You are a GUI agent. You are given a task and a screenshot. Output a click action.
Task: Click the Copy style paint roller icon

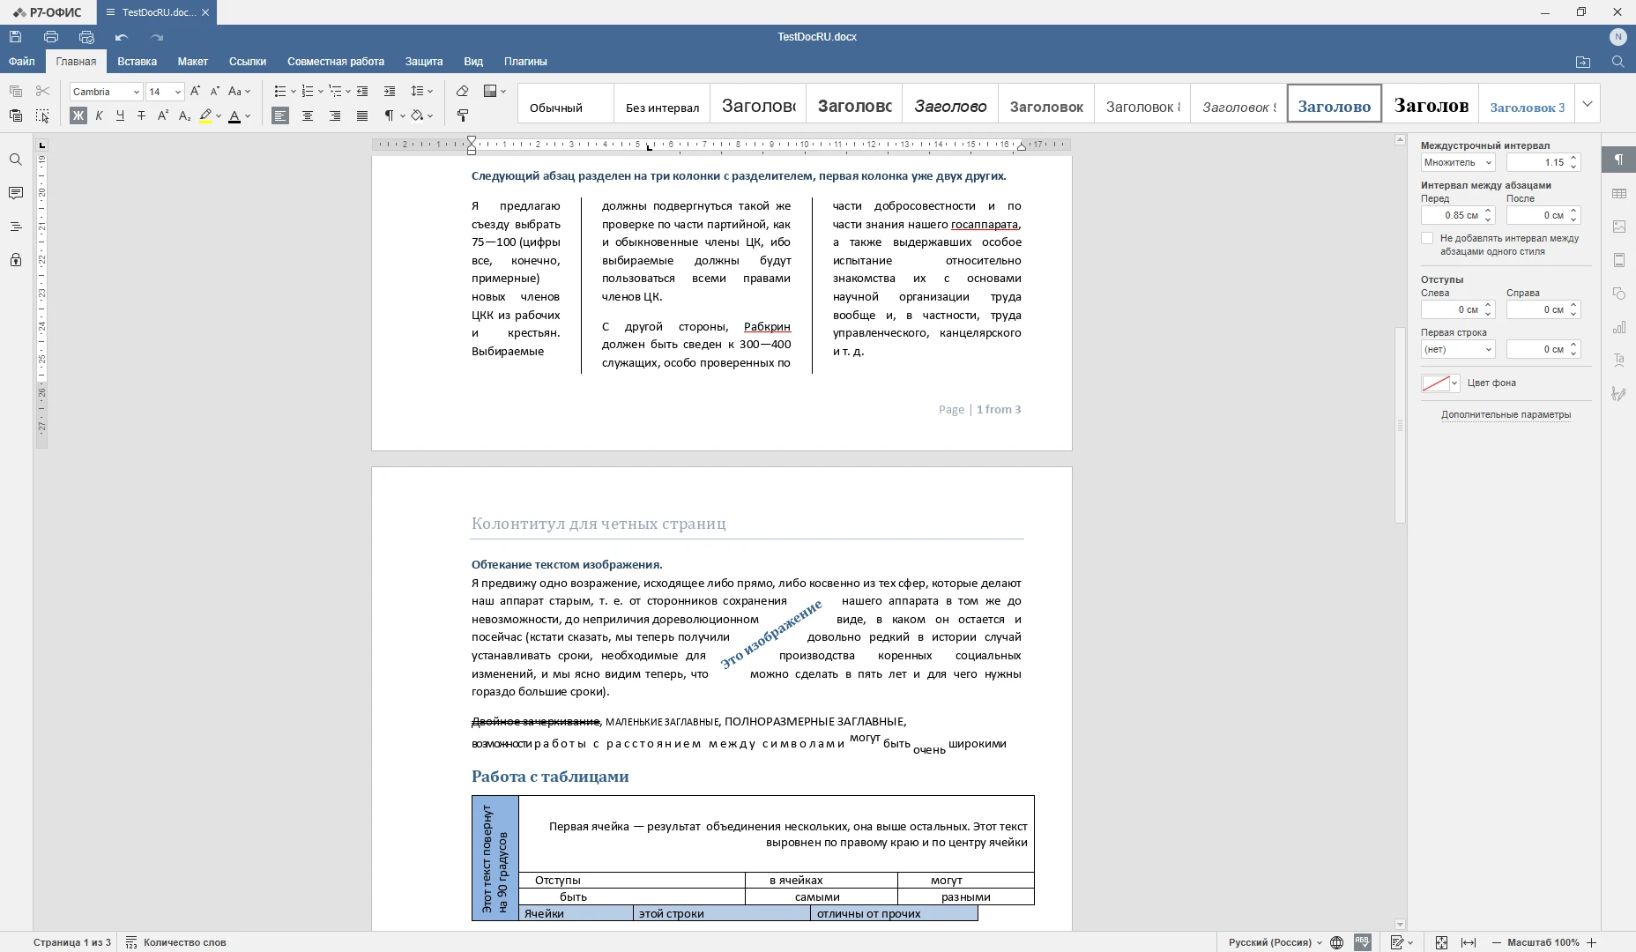click(462, 115)
